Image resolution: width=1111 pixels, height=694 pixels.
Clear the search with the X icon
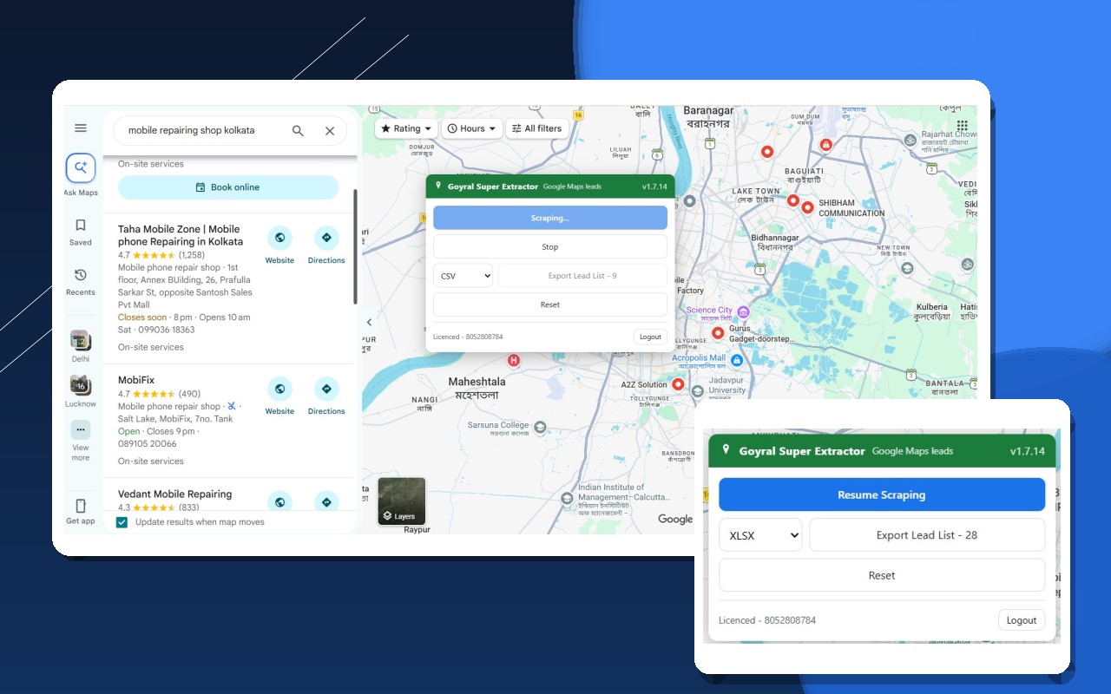point(330,131)
